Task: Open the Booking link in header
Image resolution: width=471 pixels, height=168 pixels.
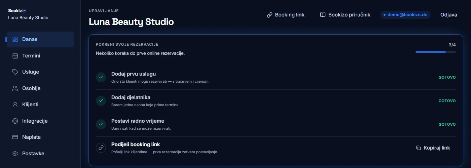Action: point(286,15)
